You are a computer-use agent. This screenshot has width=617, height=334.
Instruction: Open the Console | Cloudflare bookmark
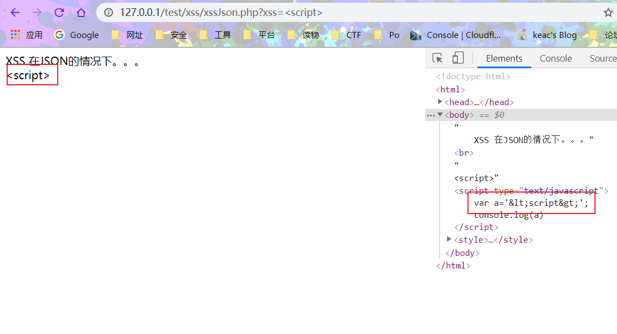(455, 35)
